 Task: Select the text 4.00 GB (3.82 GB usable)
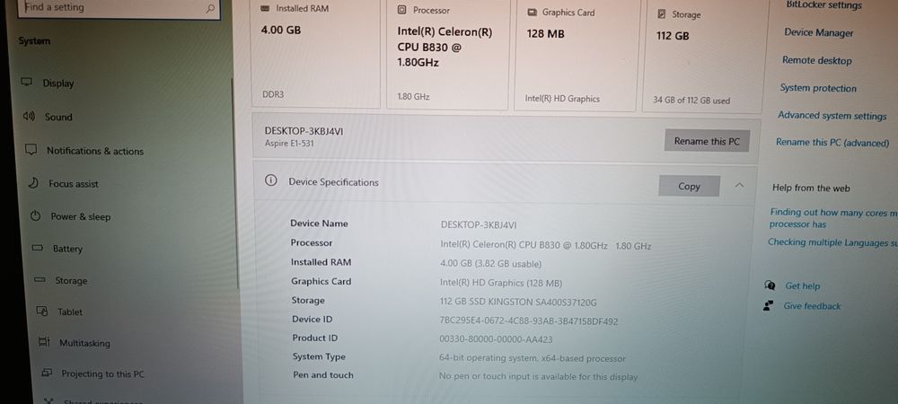491,264
